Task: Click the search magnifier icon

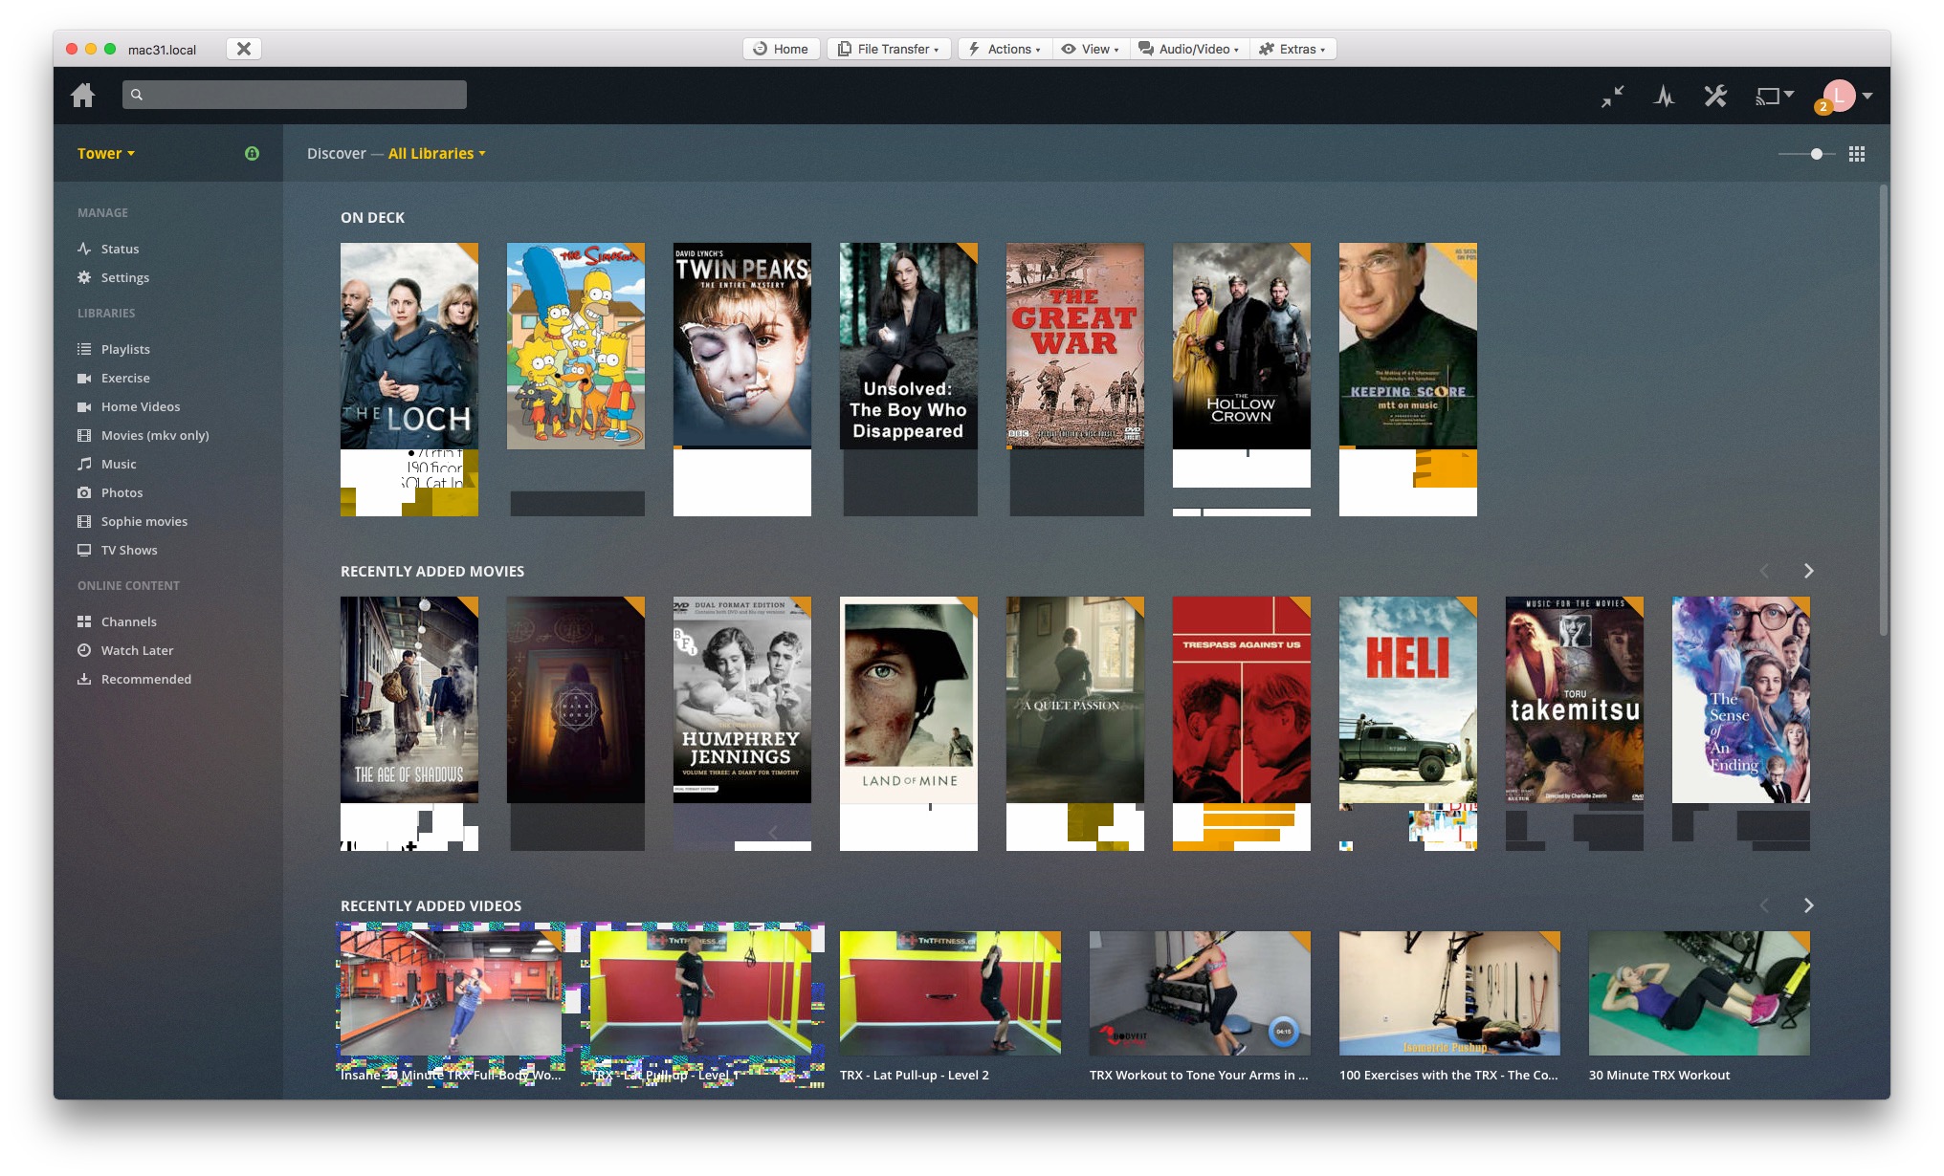Action: coord(137,95)
